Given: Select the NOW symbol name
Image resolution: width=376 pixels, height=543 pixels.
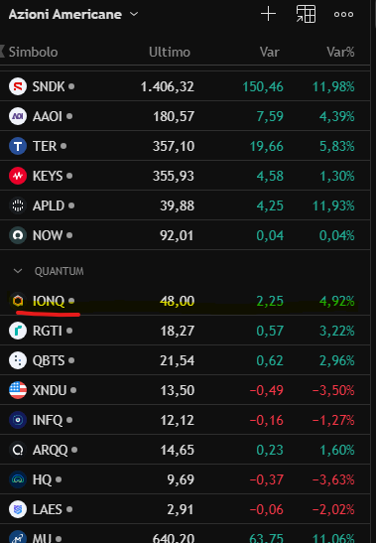Looking at the screenshot, I should [48, 235].
